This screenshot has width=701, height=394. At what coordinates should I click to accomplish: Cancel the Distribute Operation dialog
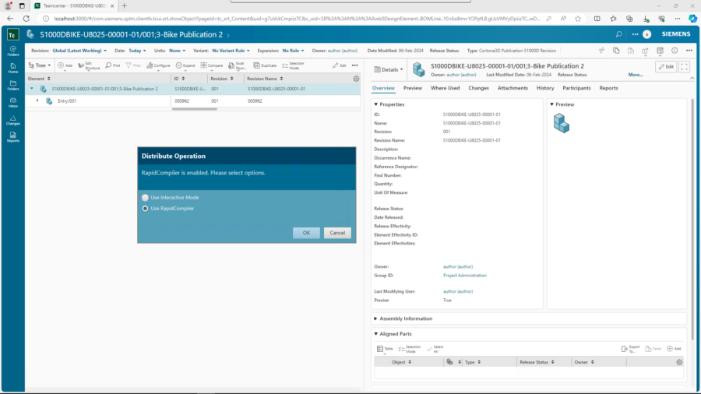(x=336, y=233)
